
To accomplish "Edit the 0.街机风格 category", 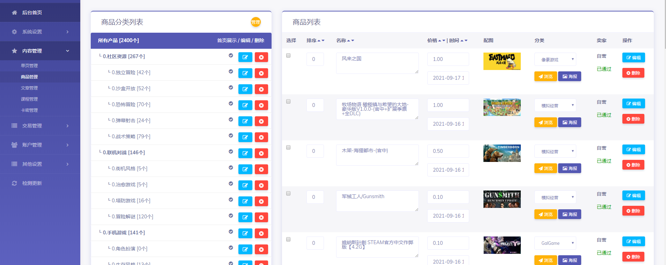I will [245, 169].
